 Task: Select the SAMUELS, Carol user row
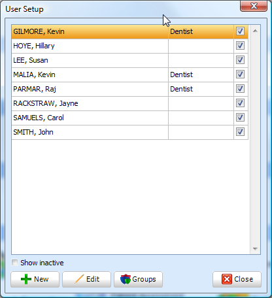point(129,118)
